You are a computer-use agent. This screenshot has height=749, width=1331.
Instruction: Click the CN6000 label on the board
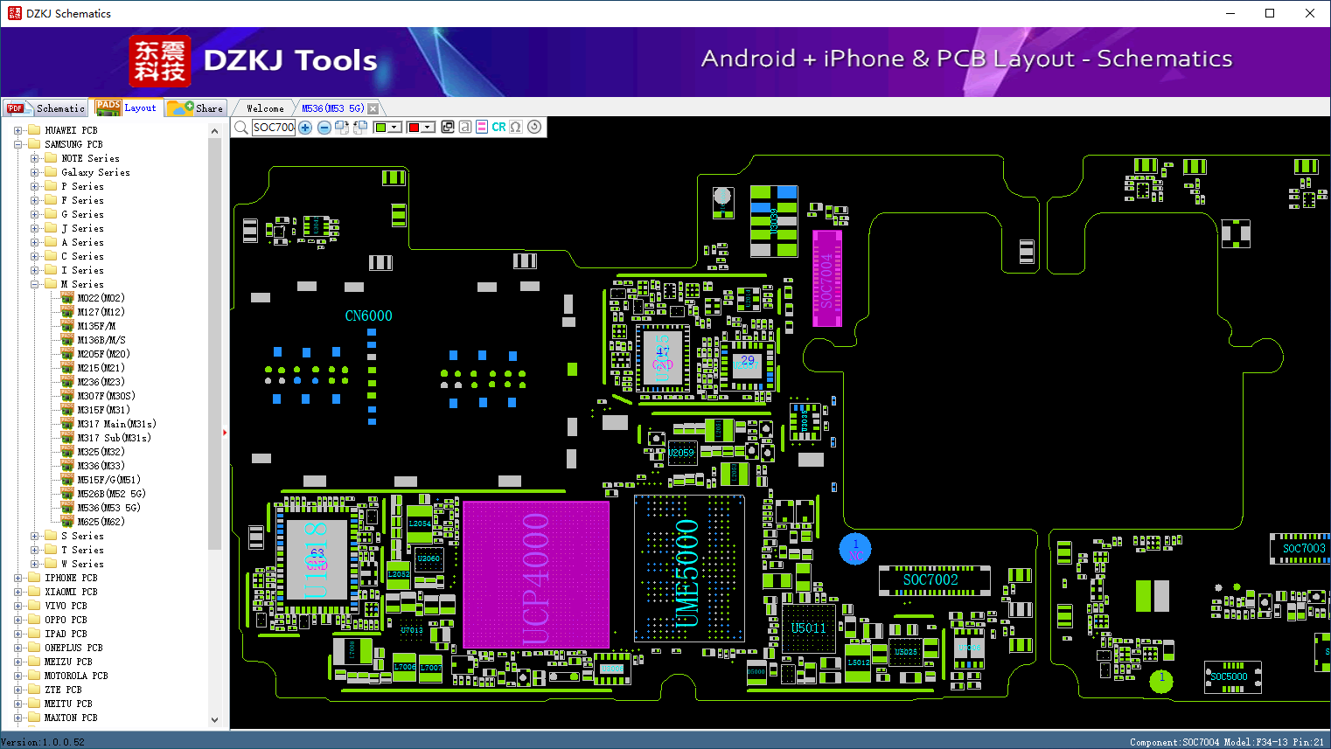369,316
